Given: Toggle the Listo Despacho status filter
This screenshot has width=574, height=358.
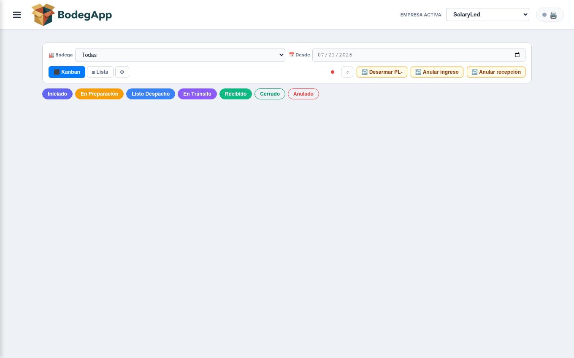Looking at the screenshot, I should 151,94.
